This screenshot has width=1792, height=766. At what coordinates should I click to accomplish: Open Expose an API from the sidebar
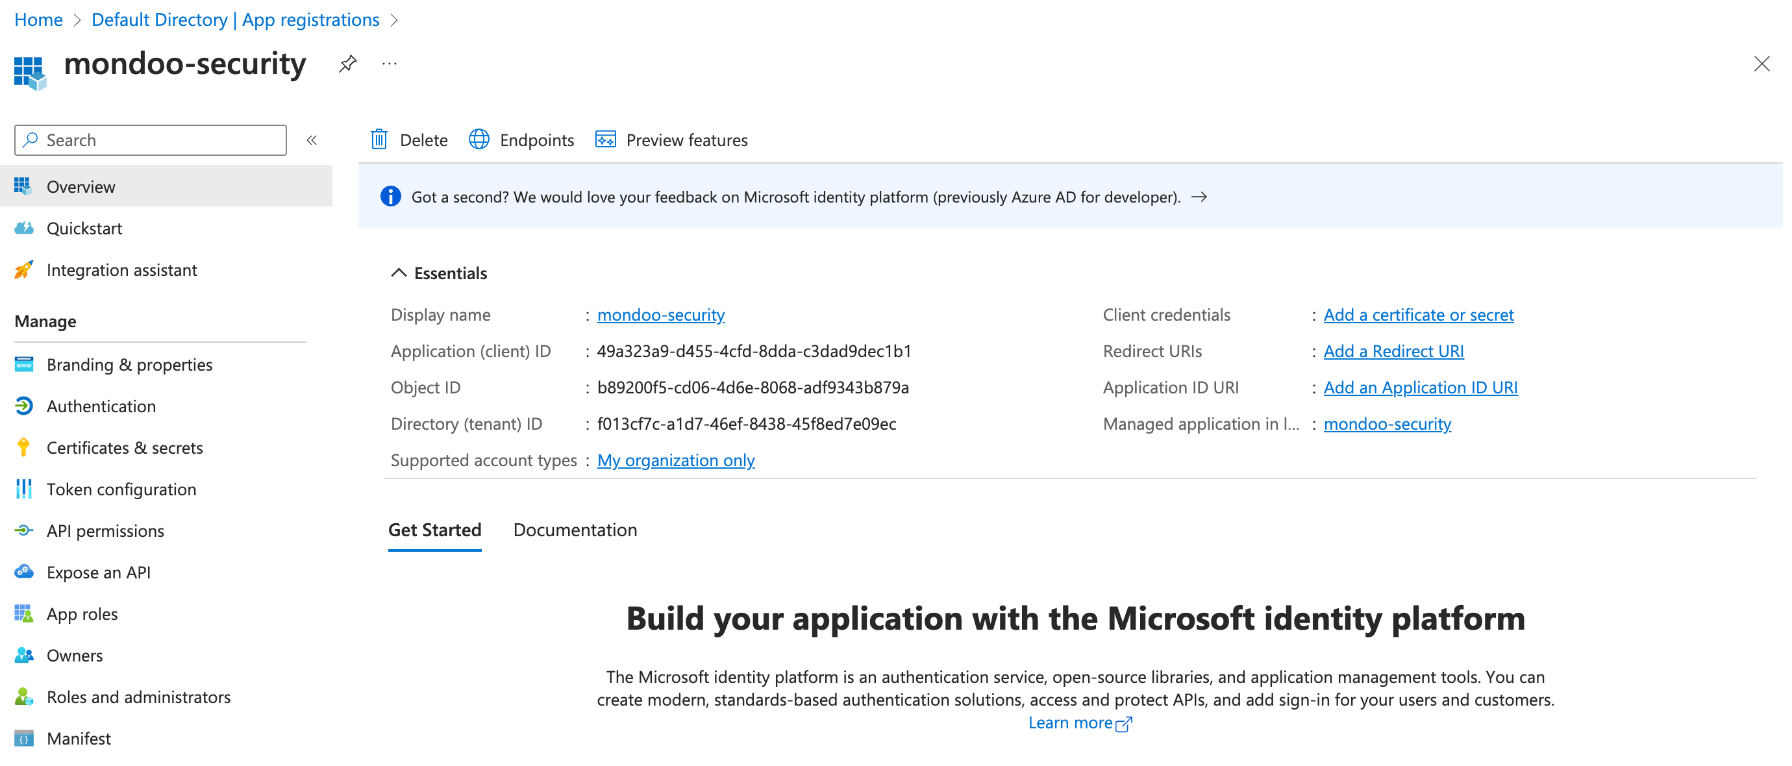pos(99,572)
